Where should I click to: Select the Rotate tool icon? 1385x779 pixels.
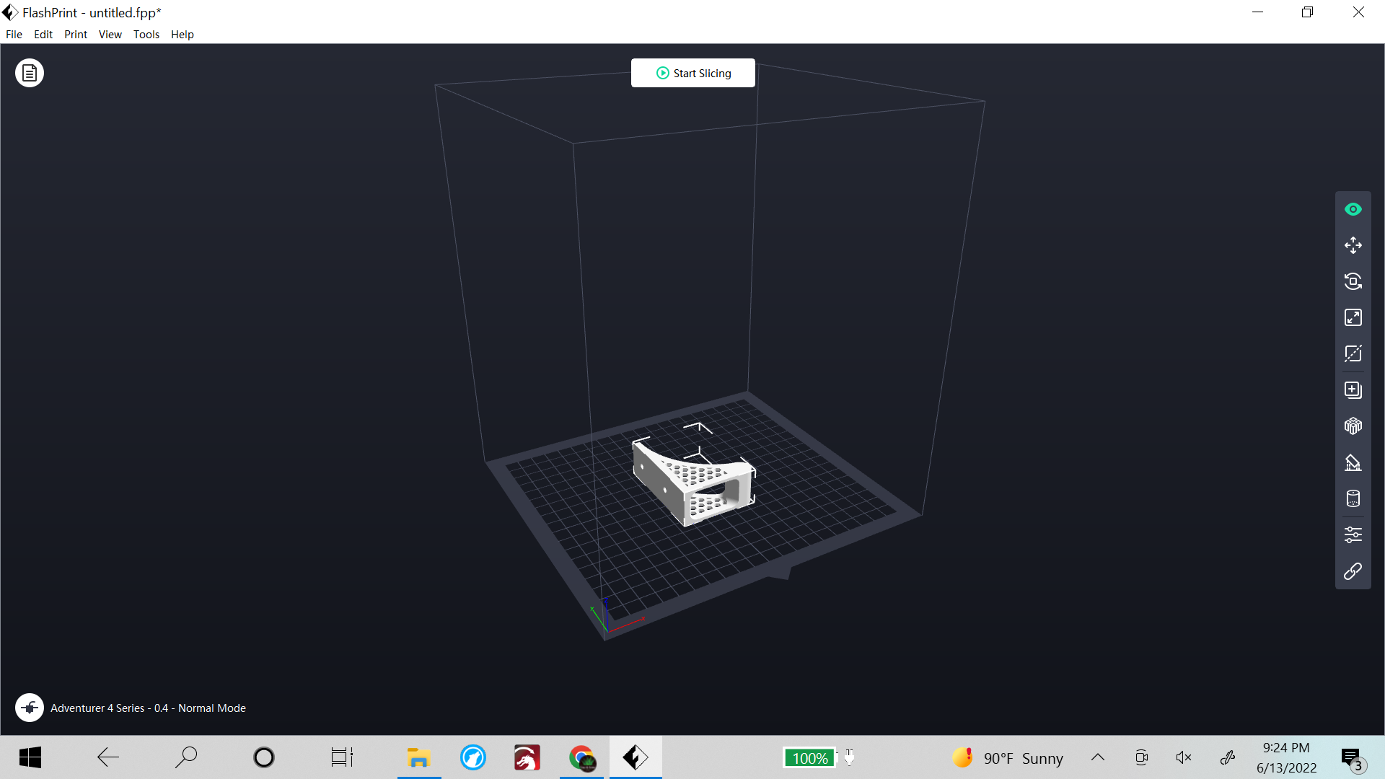[x=1353, y=281]
